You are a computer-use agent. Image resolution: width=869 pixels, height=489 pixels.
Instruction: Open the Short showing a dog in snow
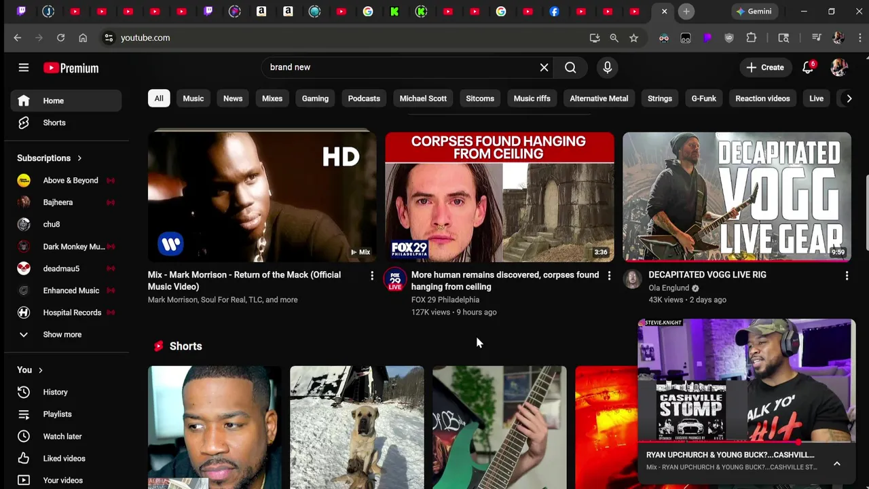(x=357, y=427)
